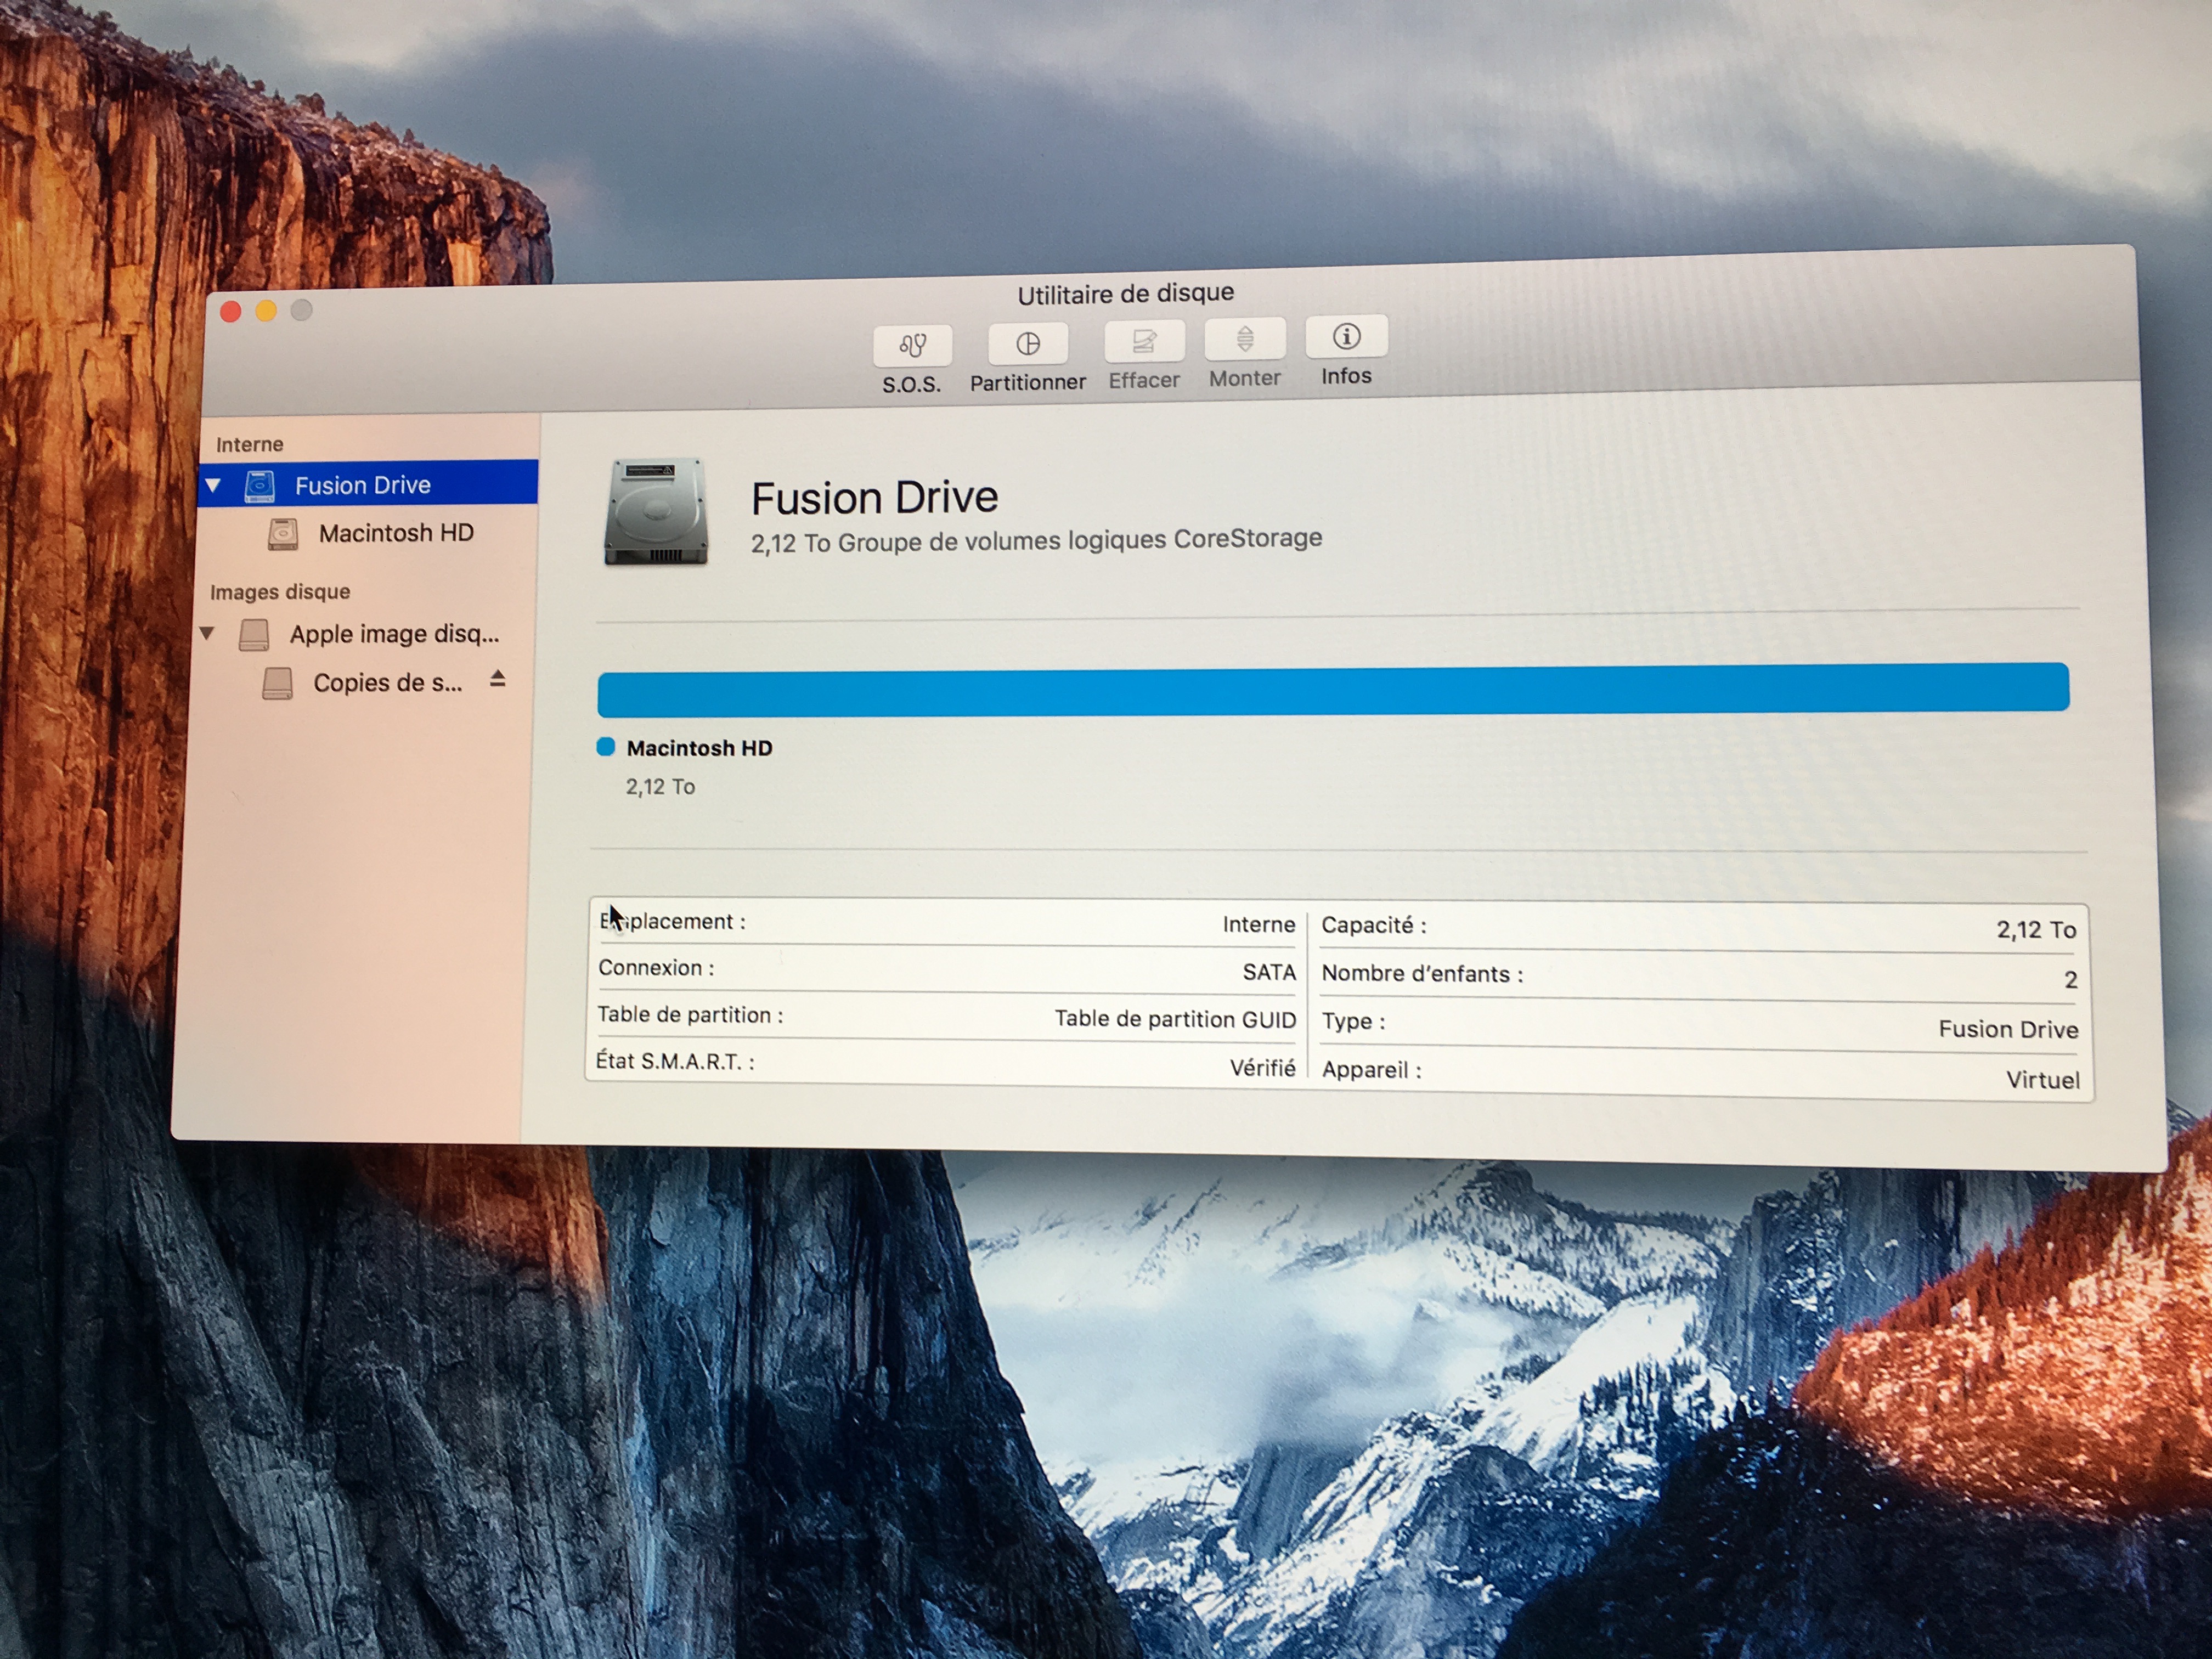Image resolution: width=2212 pixels, height=1659 pixels.
Task: Select Fusion Drive in the sidebar
Action: pos(362,486)
